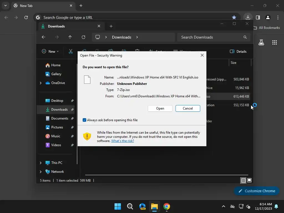Image resolution: width=284 pixels, height=213 pixels.
Task: Switch to large thumbnails view icon
Action: pos(249,180)
